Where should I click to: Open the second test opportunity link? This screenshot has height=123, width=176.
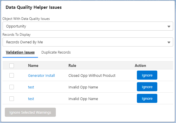coord(31,99)
